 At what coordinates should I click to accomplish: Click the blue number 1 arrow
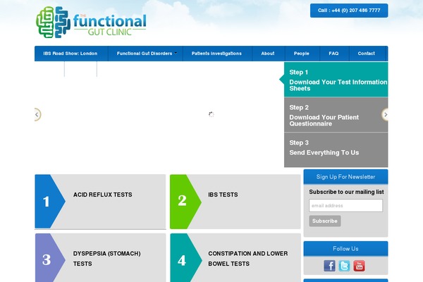[x=50, y=202]
